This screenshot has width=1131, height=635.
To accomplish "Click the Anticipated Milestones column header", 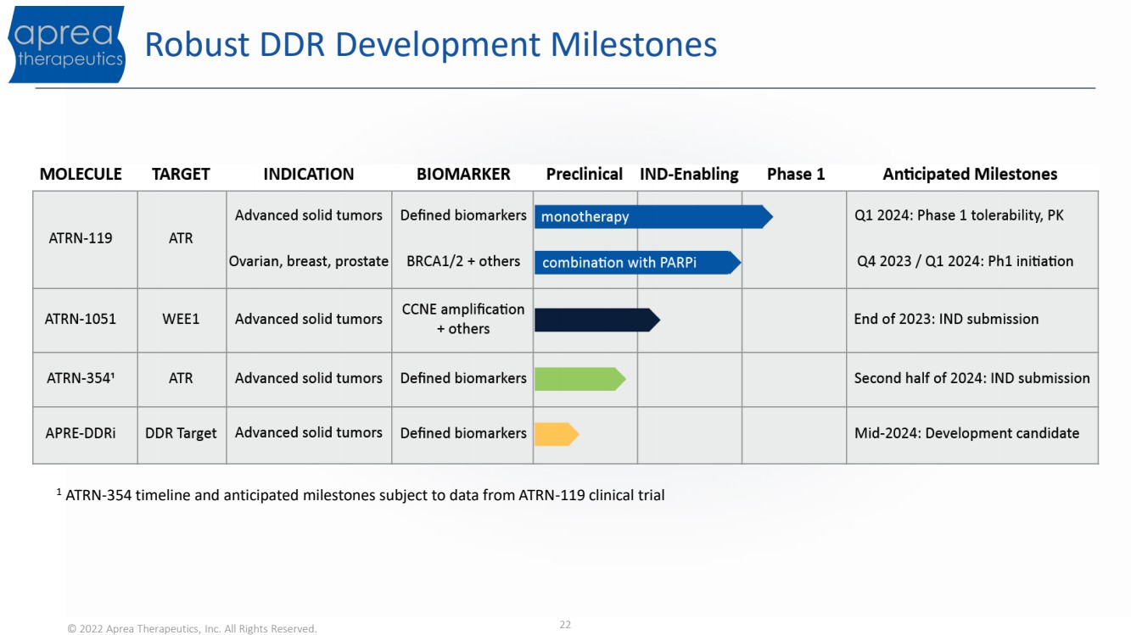I will [970, 175].
